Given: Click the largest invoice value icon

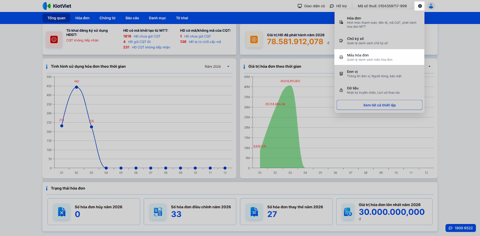Looking at the screenshot, I should tap(348, 212).
